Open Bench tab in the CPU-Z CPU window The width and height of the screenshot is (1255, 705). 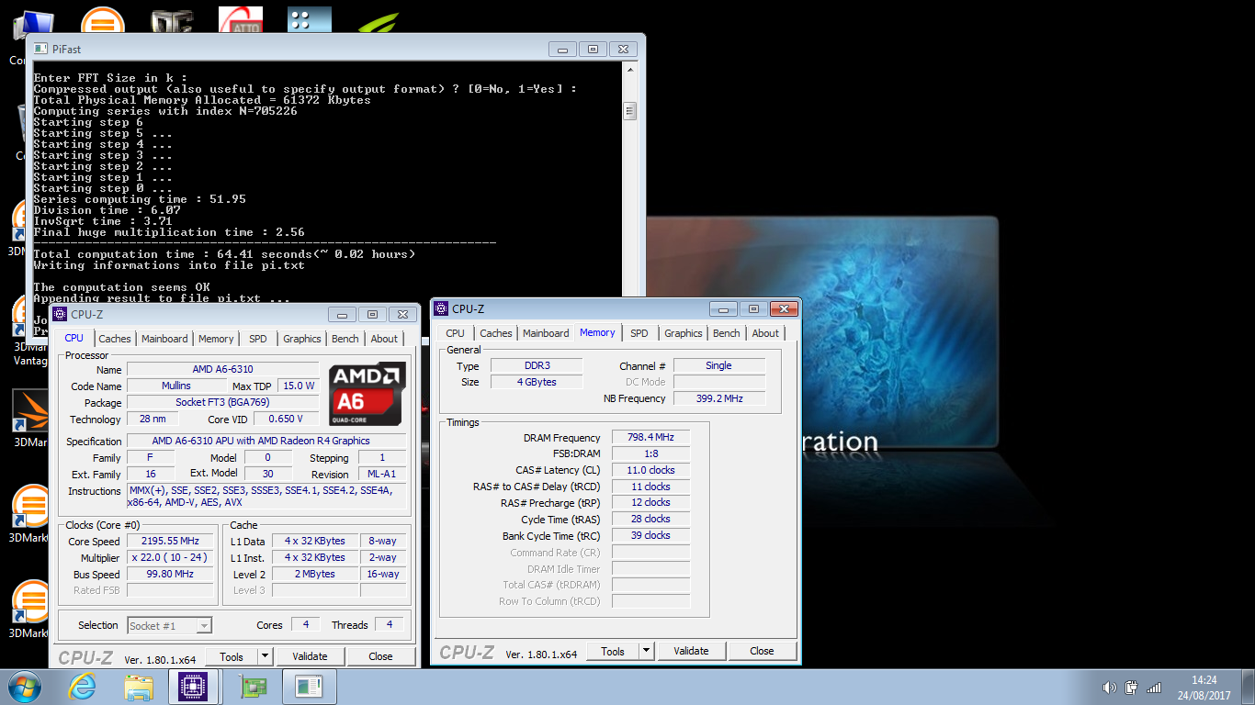(x=345, y=339)
